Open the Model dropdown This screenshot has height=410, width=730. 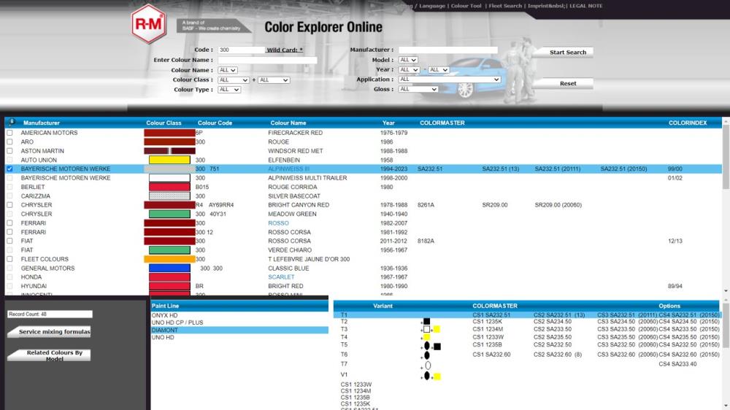(408, 60)
